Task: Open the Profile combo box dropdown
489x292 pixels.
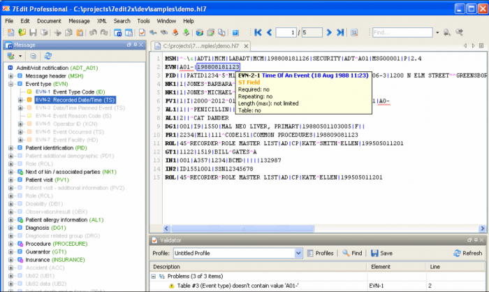Action: click(x=298, y=253)
